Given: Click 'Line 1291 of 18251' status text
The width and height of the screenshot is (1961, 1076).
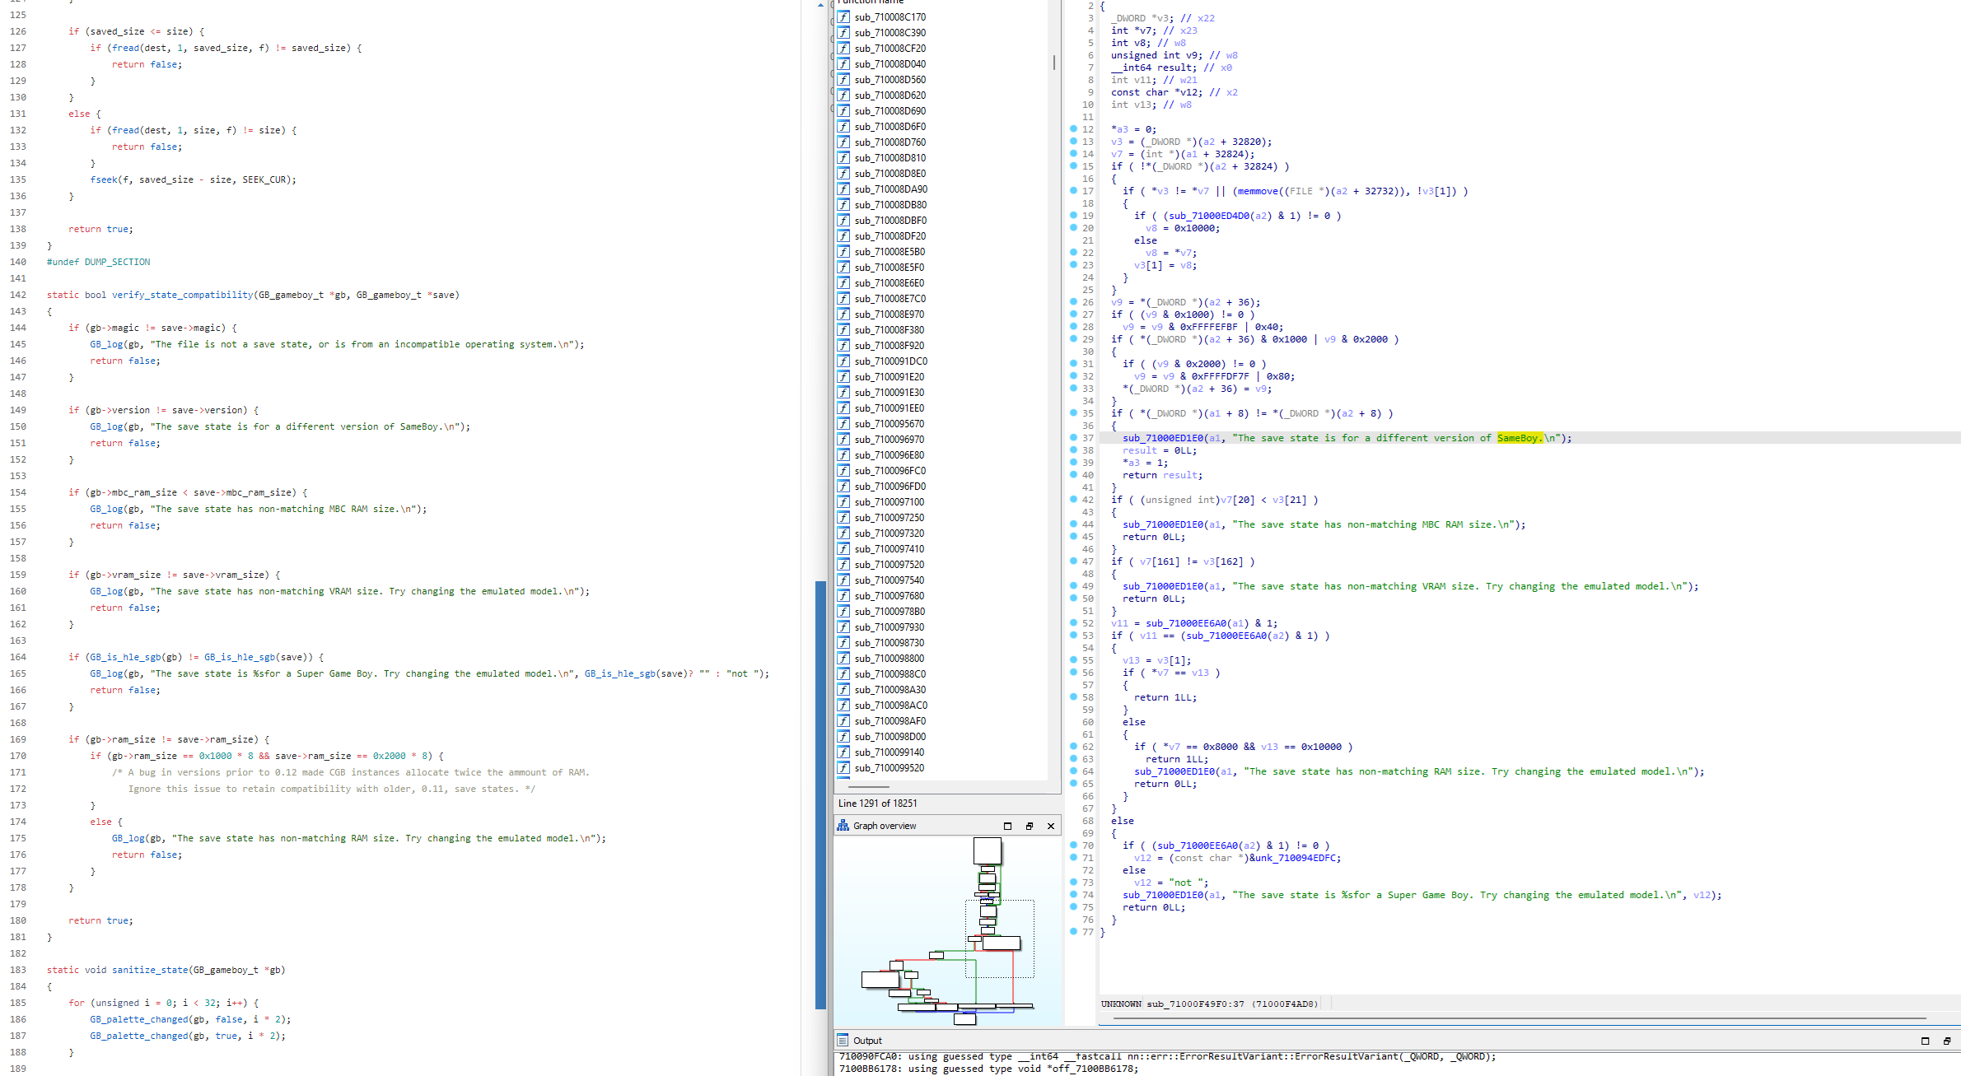Looking at the screenshot, I should click(877, 803).
